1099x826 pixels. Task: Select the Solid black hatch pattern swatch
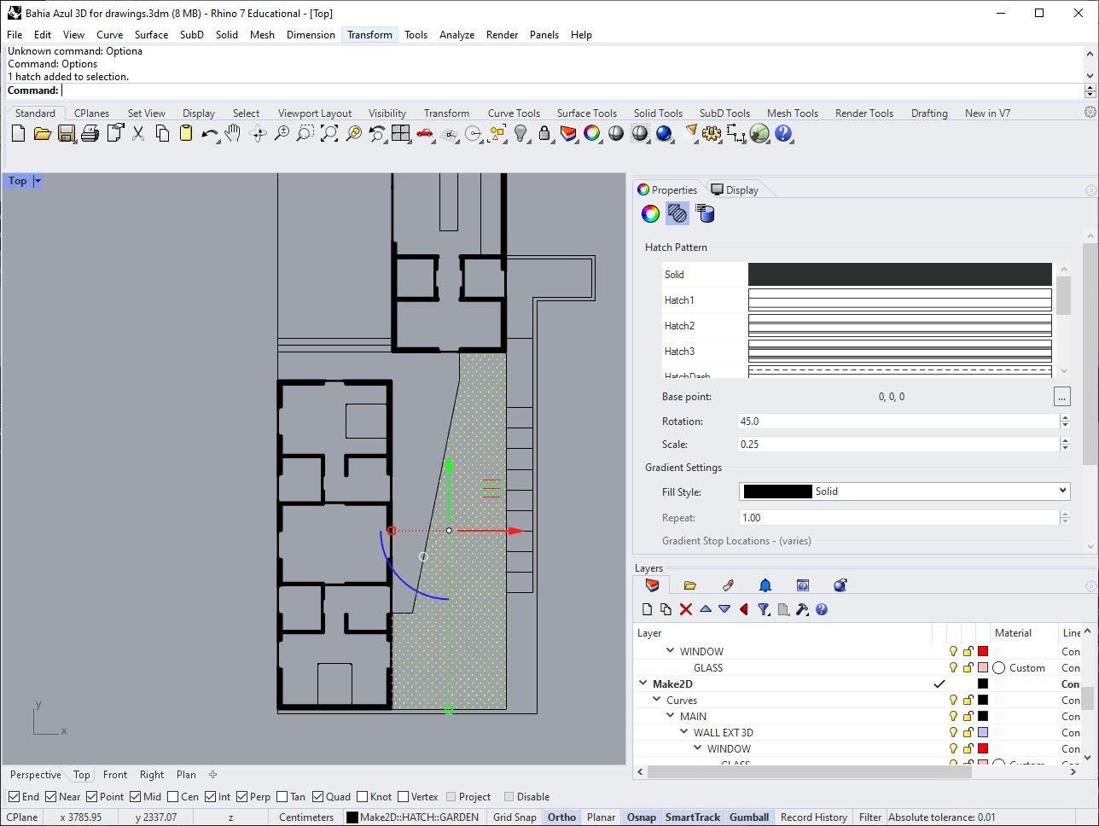(899, 274)
